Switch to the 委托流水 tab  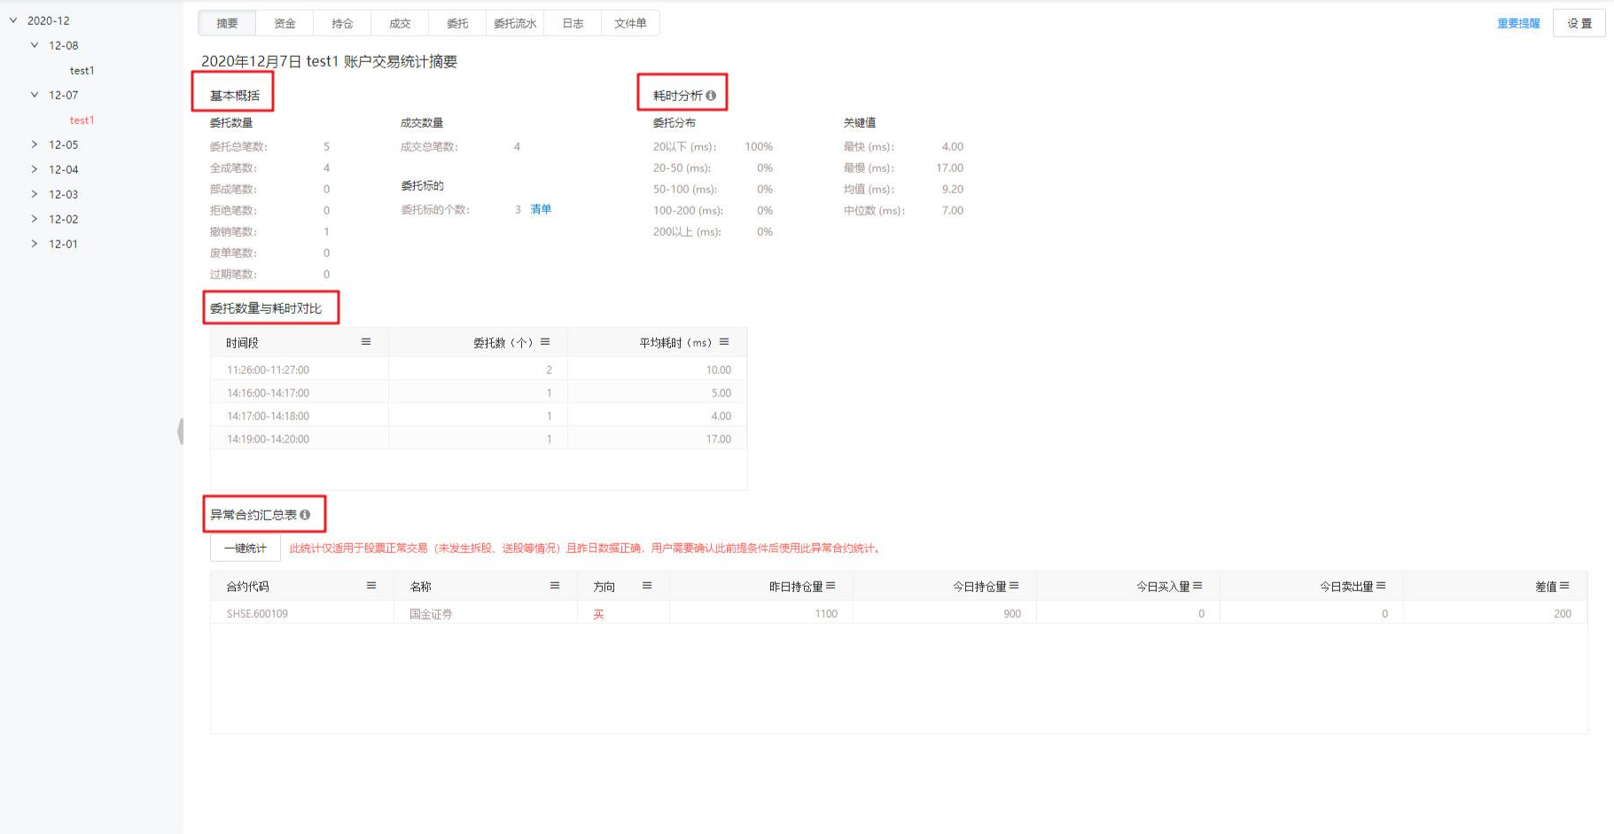tap(515, 24)
